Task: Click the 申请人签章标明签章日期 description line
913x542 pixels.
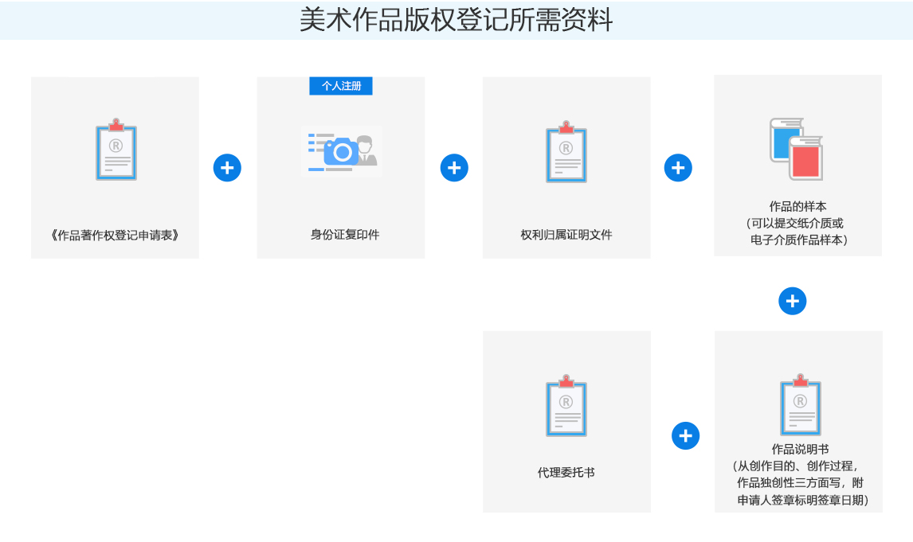Action: (802, 500)
